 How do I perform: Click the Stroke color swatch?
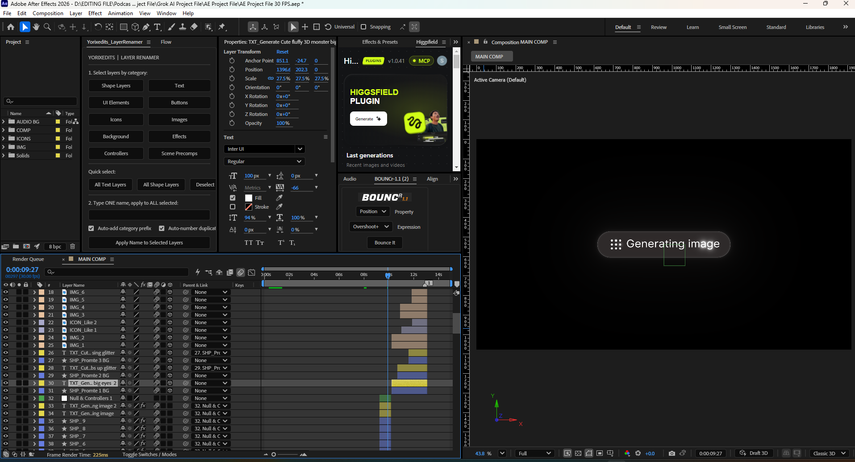click(249, 206)
